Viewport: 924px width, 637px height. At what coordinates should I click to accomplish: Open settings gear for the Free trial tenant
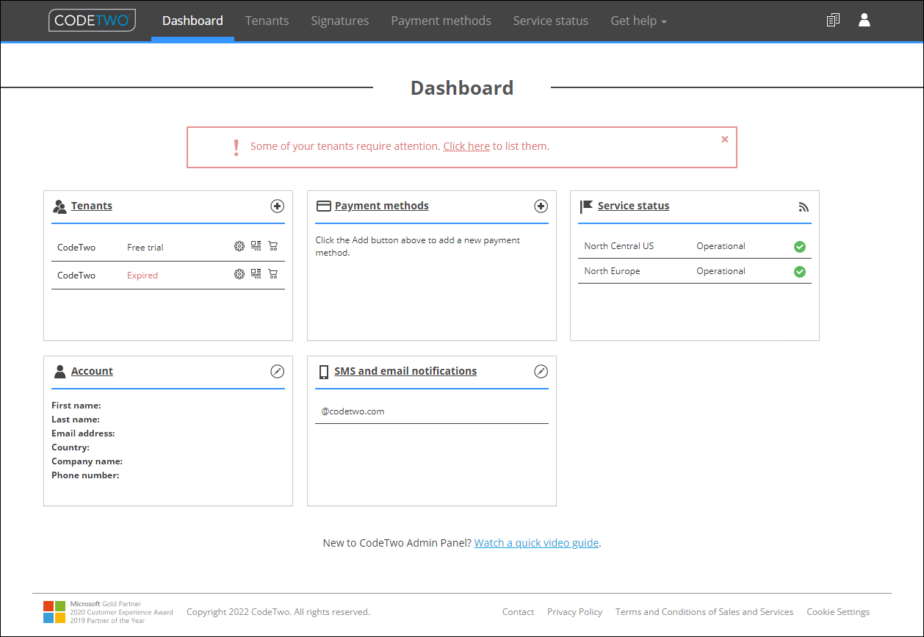[239, 246]
